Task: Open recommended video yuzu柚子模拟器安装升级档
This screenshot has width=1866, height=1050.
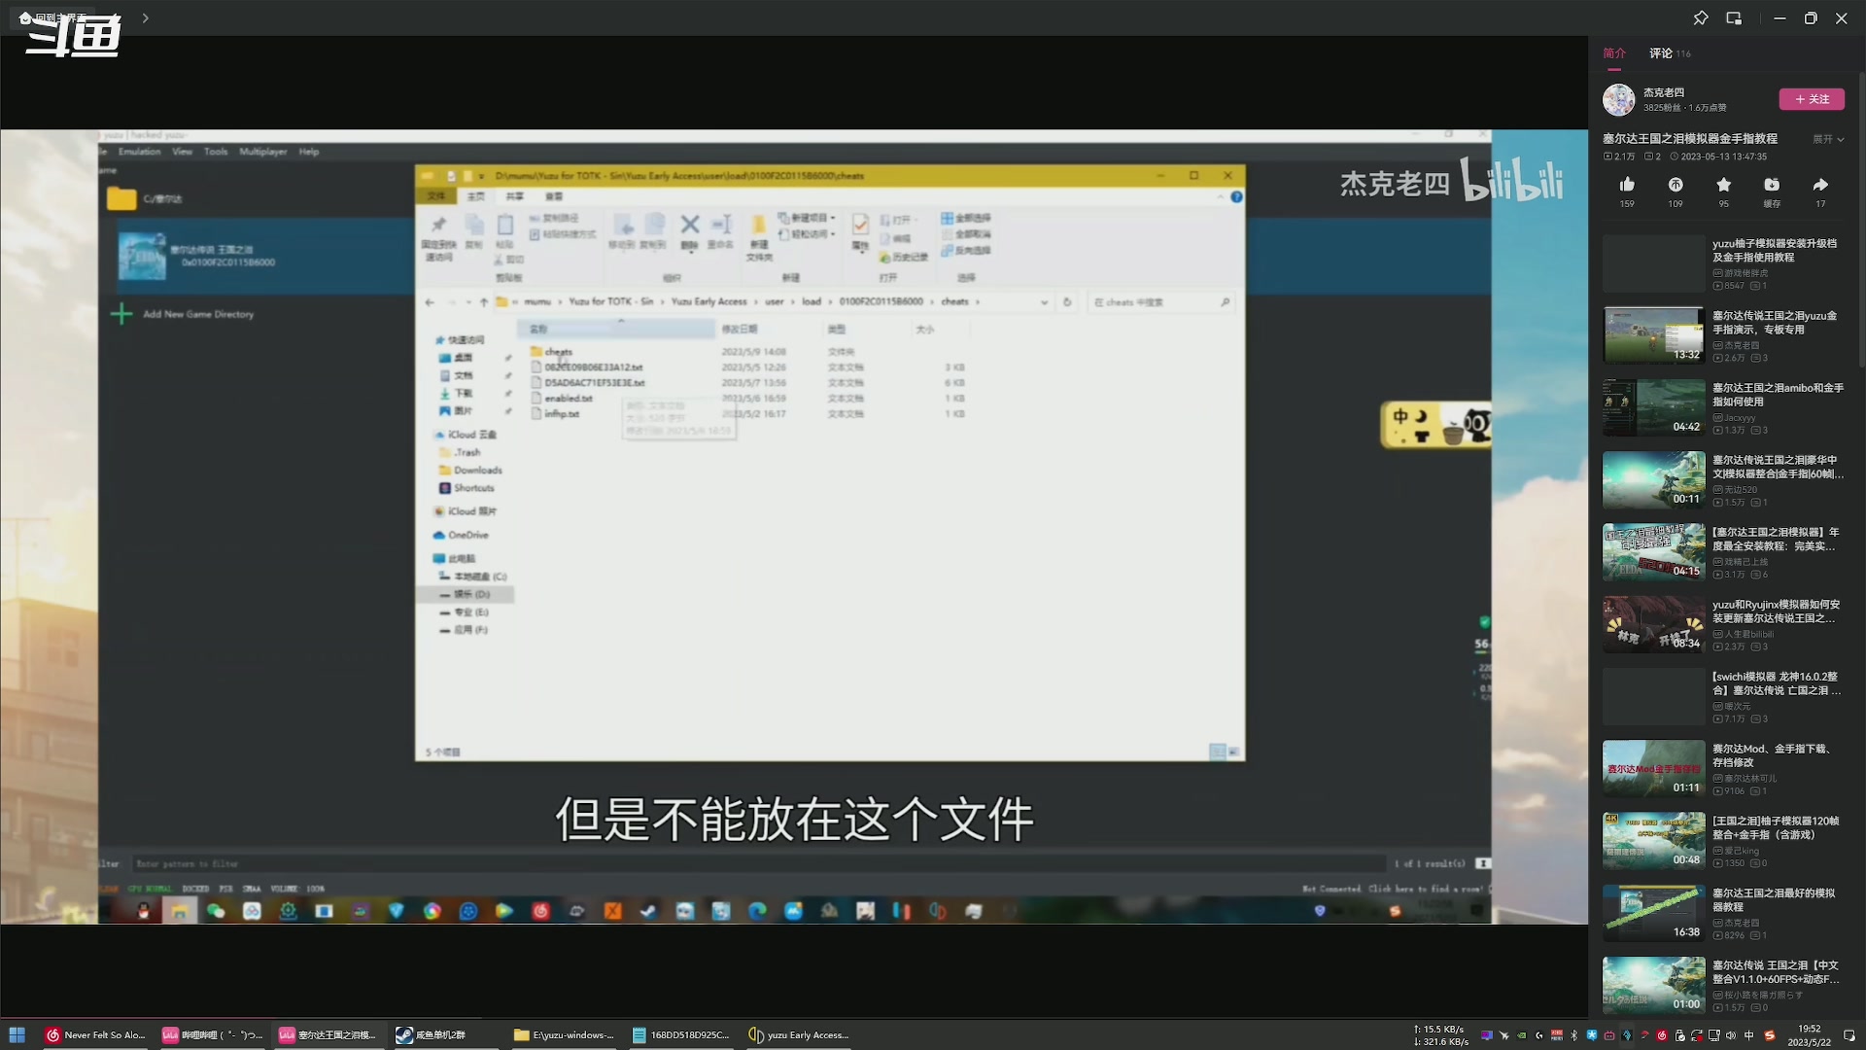Action: click(x=1775, y=250)
